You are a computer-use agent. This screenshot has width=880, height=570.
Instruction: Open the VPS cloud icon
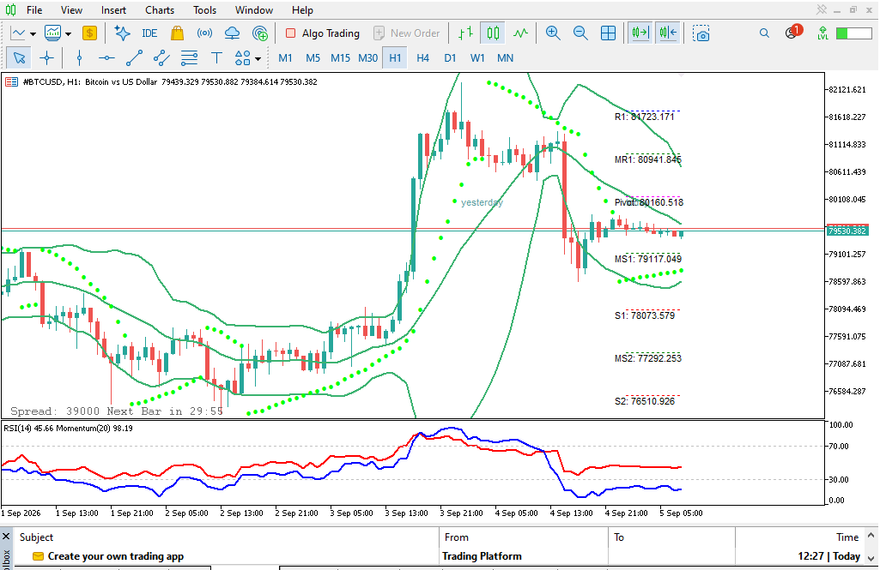pyautogui.click(x=232, y=33)
